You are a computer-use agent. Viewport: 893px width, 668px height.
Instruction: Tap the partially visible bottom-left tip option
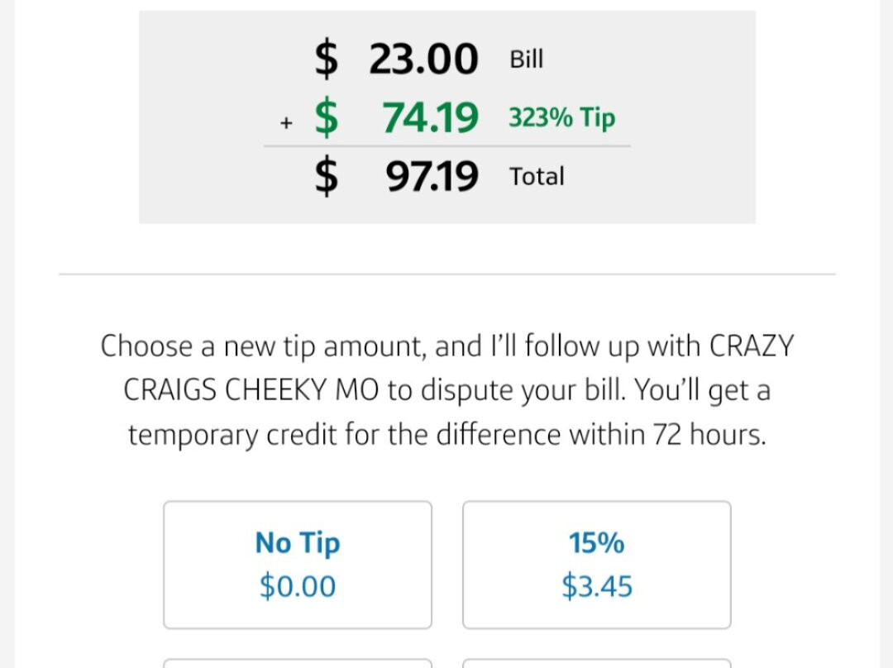[298, 663]
